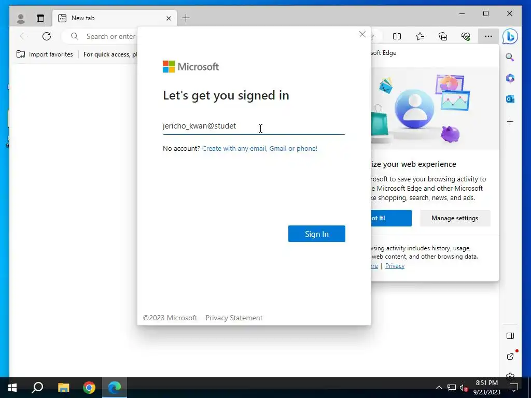The width and height of the screenshot is (531, 398).
Task: Open the Privacy Statement link in dialog
Action: pos(234,318)
